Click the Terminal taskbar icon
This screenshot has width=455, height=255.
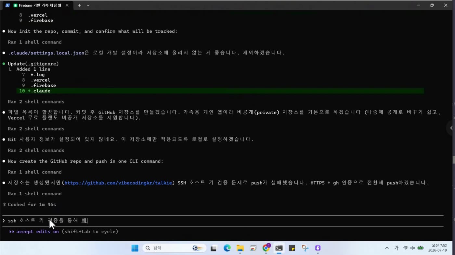pyautogui.click(x=279, y=248)
